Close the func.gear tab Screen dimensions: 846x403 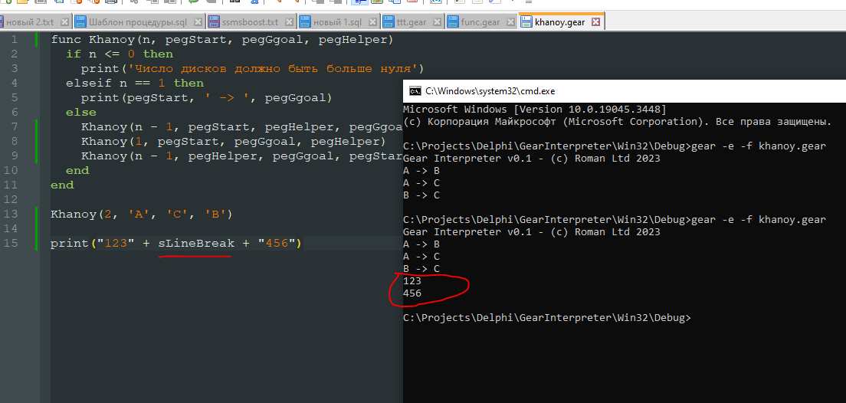point(511,22)
